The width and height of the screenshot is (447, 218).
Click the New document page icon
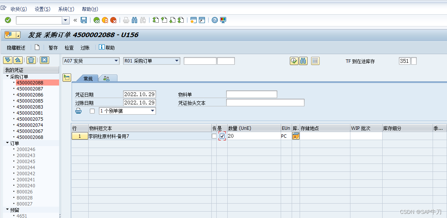coord(37,47)
